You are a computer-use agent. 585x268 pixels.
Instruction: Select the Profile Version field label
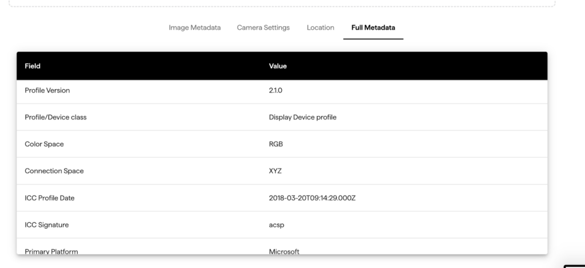(47, 90)
